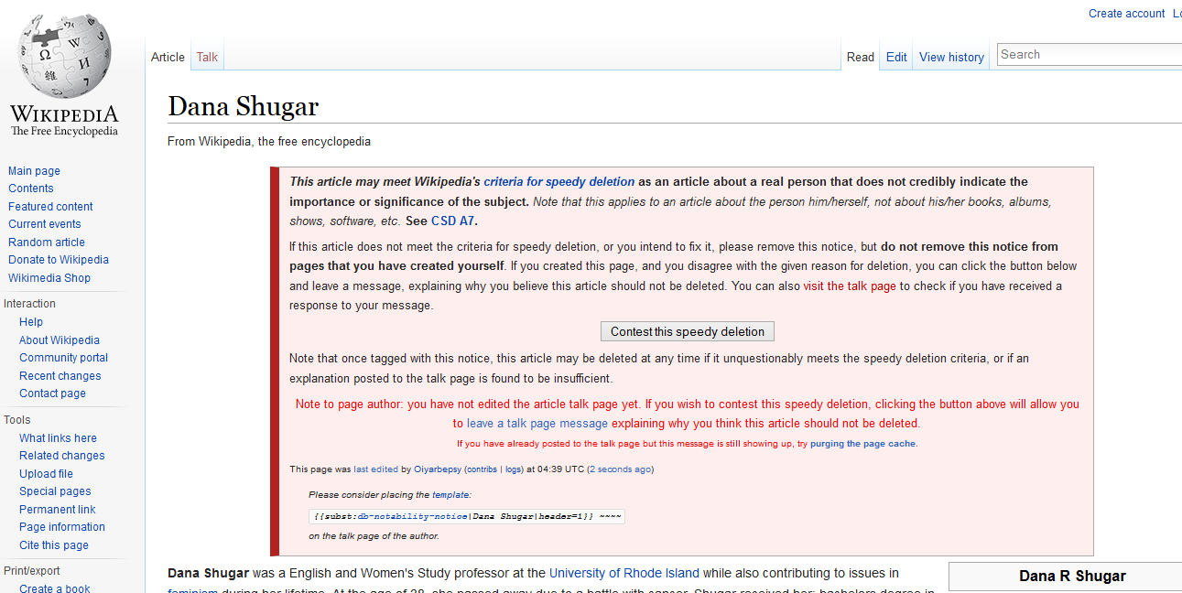Open the View history tab
The image size is (1182, 593).
[x=951, y=57]
